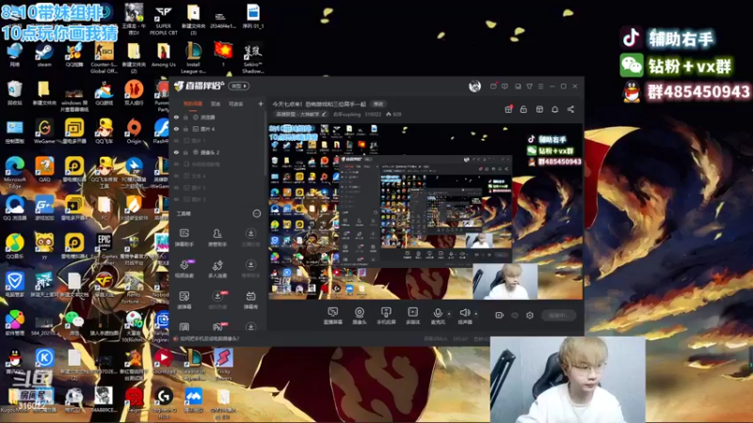Open streaming settings gear icon
The image size is (753, 423).
tap(530, 315)
